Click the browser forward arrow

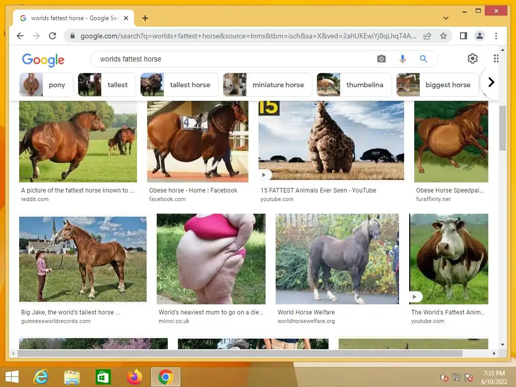36,36
